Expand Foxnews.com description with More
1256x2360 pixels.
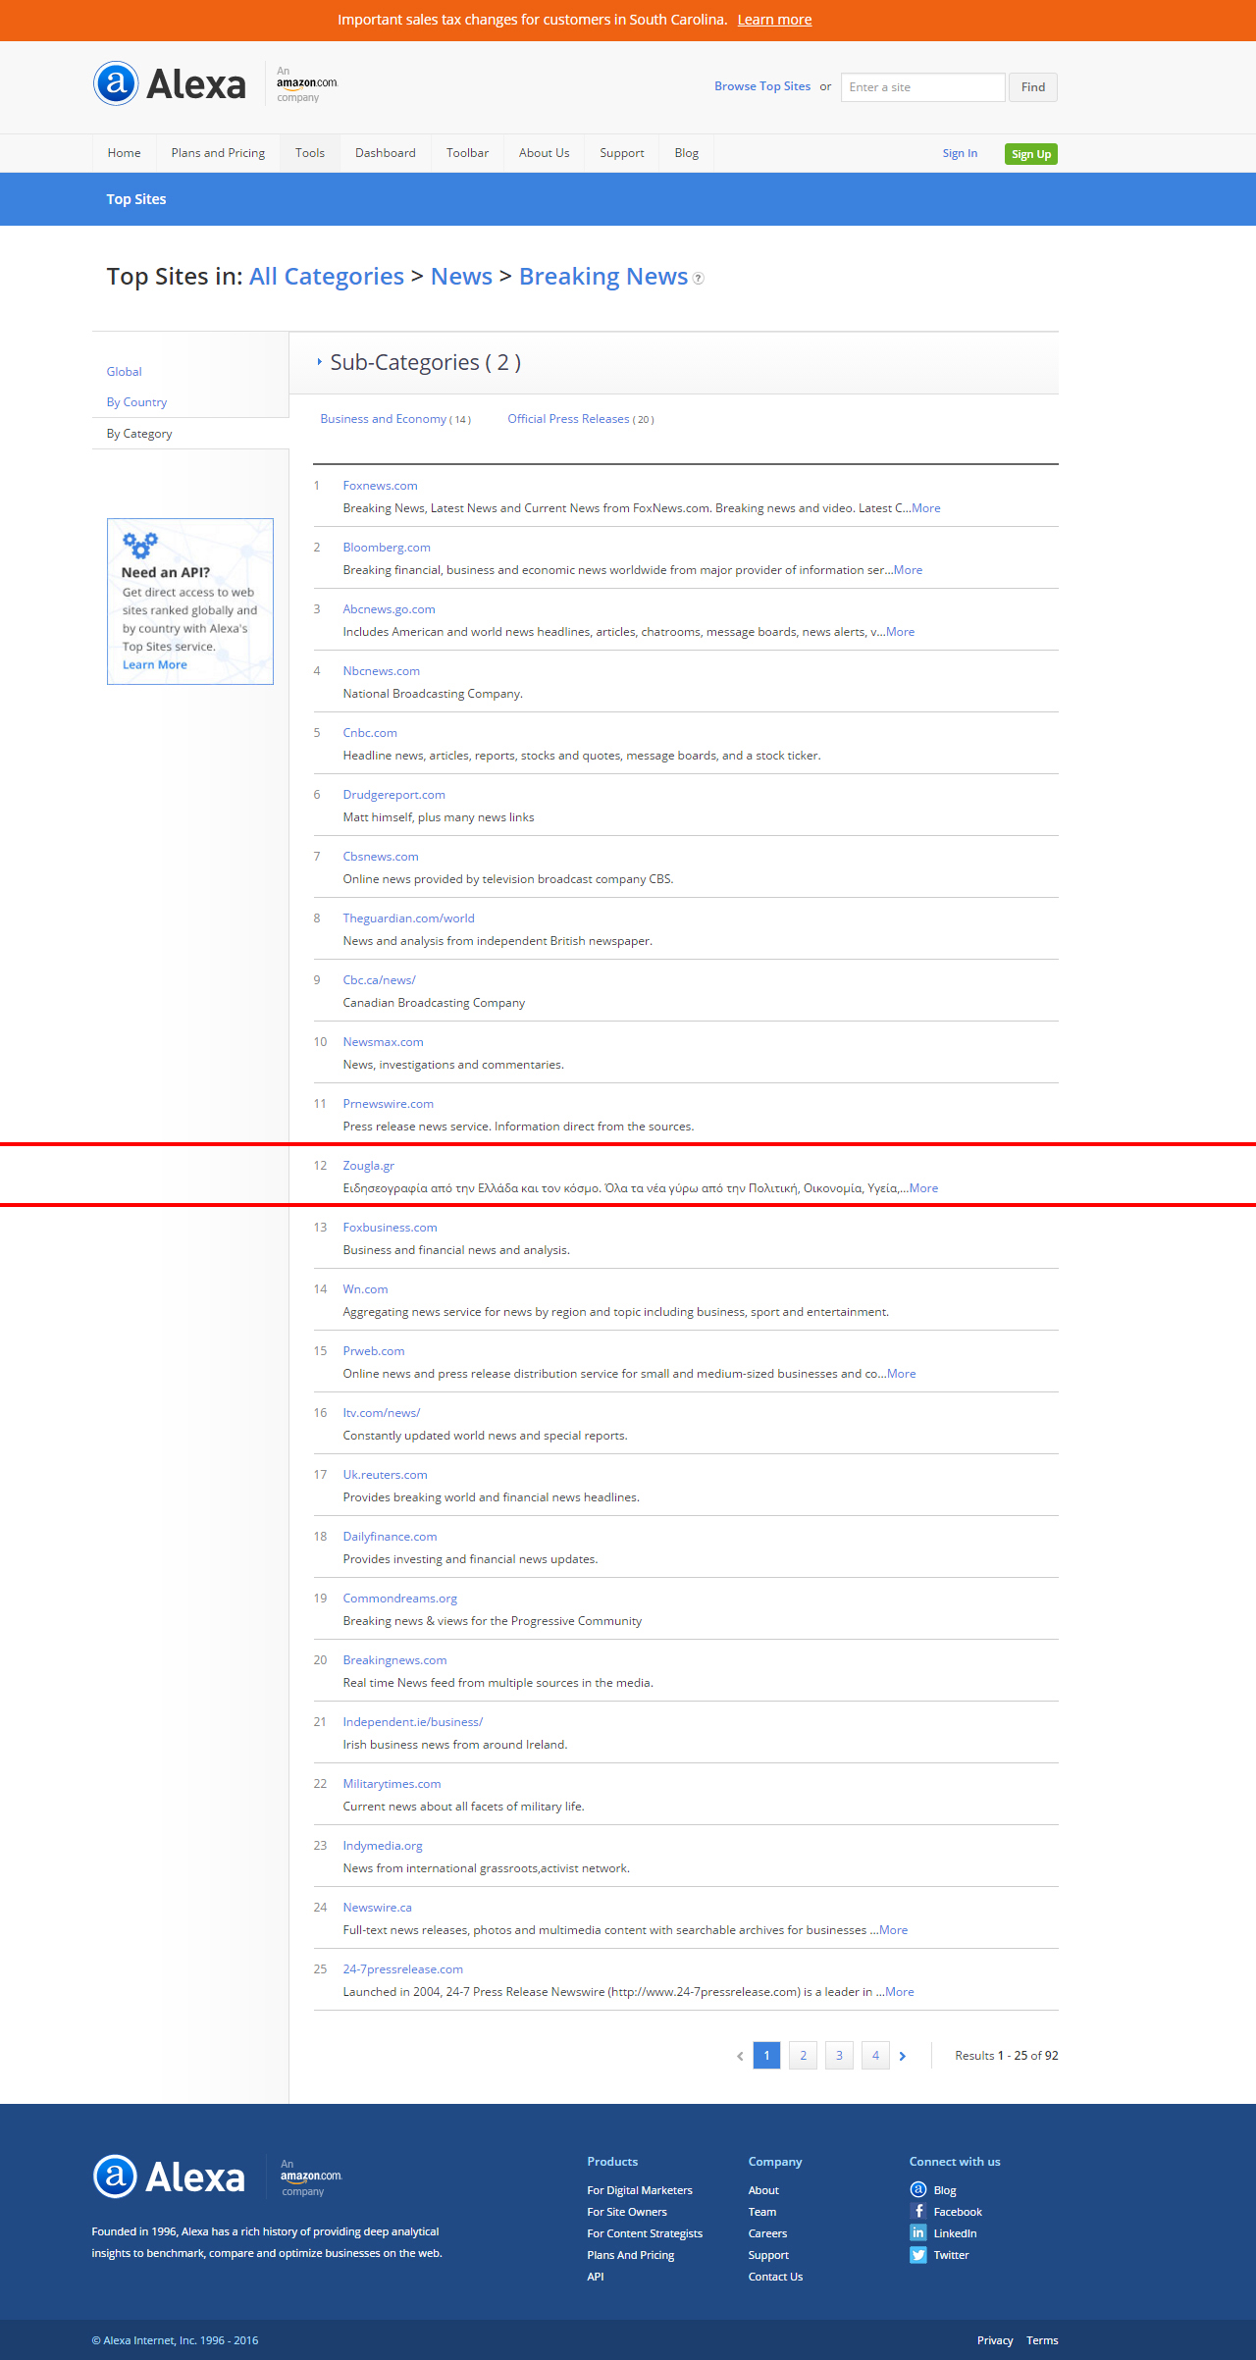(925, 508)
